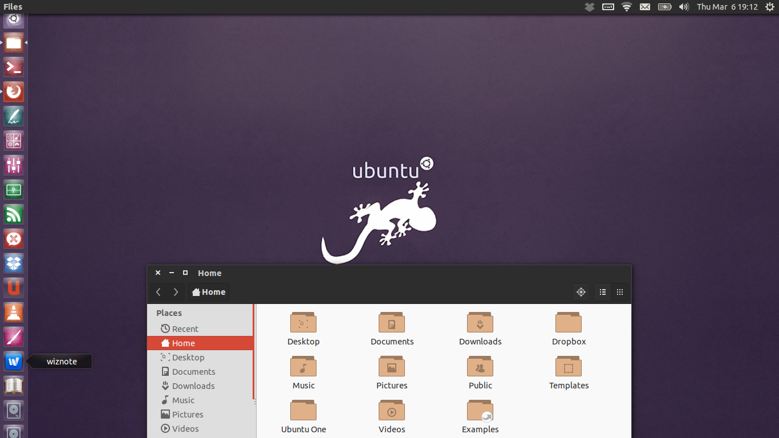Open the Dropbox folder icon
The height and width of the screenshot is (438, 779).
(569, 323)
